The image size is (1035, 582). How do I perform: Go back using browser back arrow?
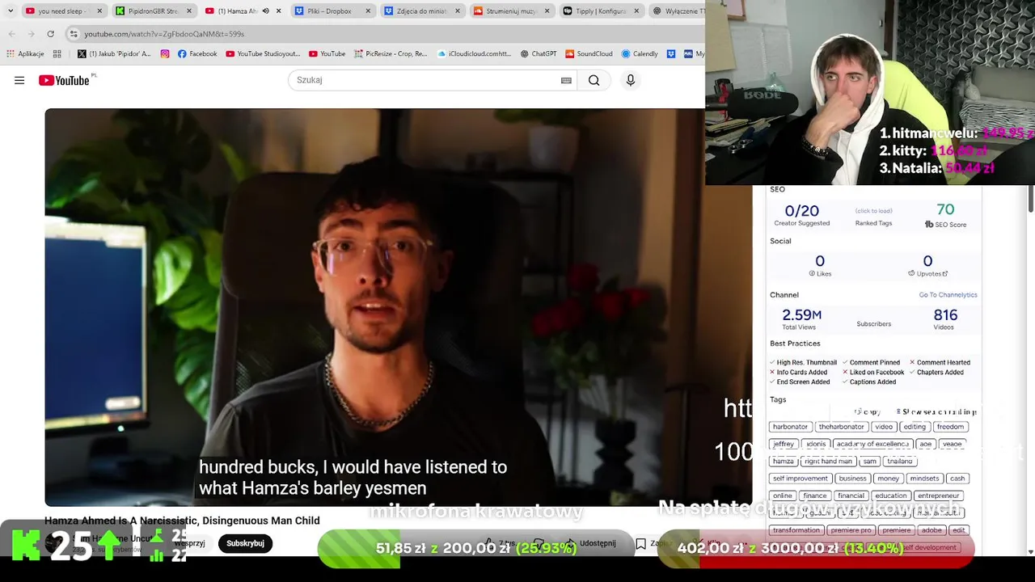(12, 34)
